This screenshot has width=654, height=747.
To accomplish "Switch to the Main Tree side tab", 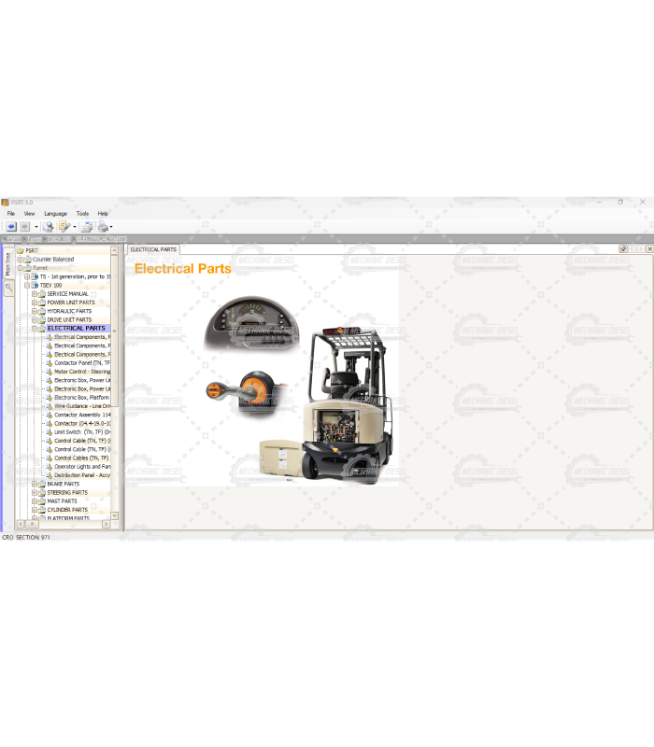I will click(8, 263).
